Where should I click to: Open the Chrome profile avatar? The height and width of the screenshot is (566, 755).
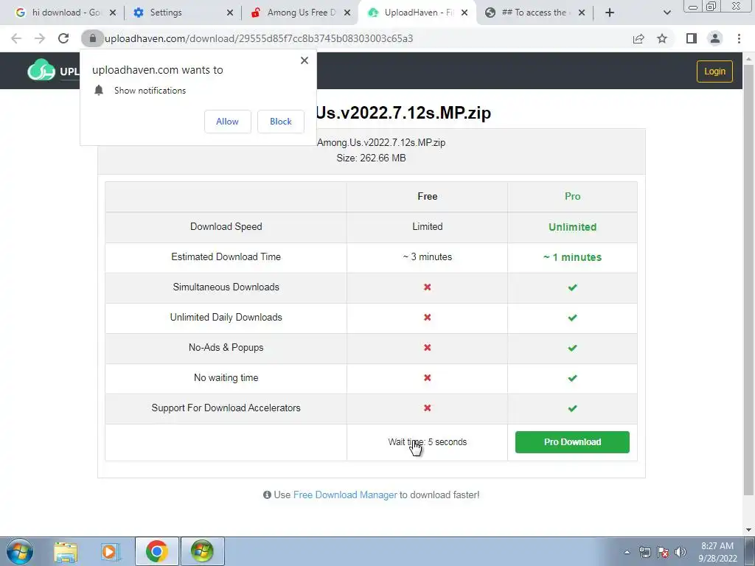[715, 38]
